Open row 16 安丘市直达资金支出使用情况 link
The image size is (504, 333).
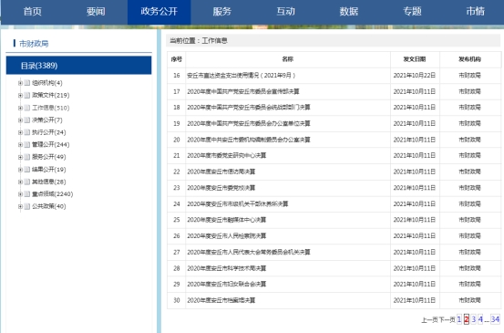(242, 76)
